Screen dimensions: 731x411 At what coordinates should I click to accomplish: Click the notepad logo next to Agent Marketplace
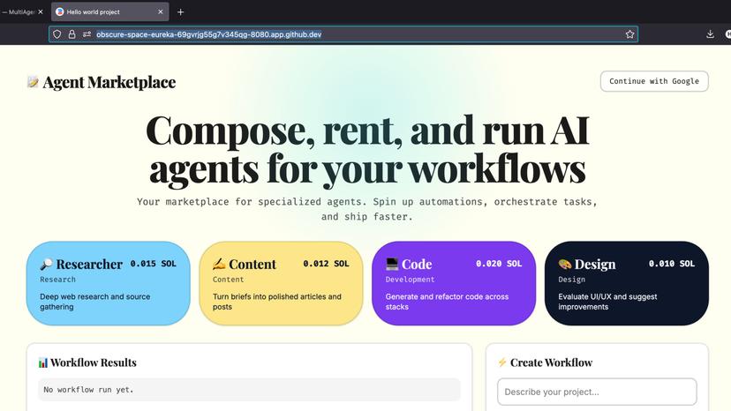click(33, 82)
